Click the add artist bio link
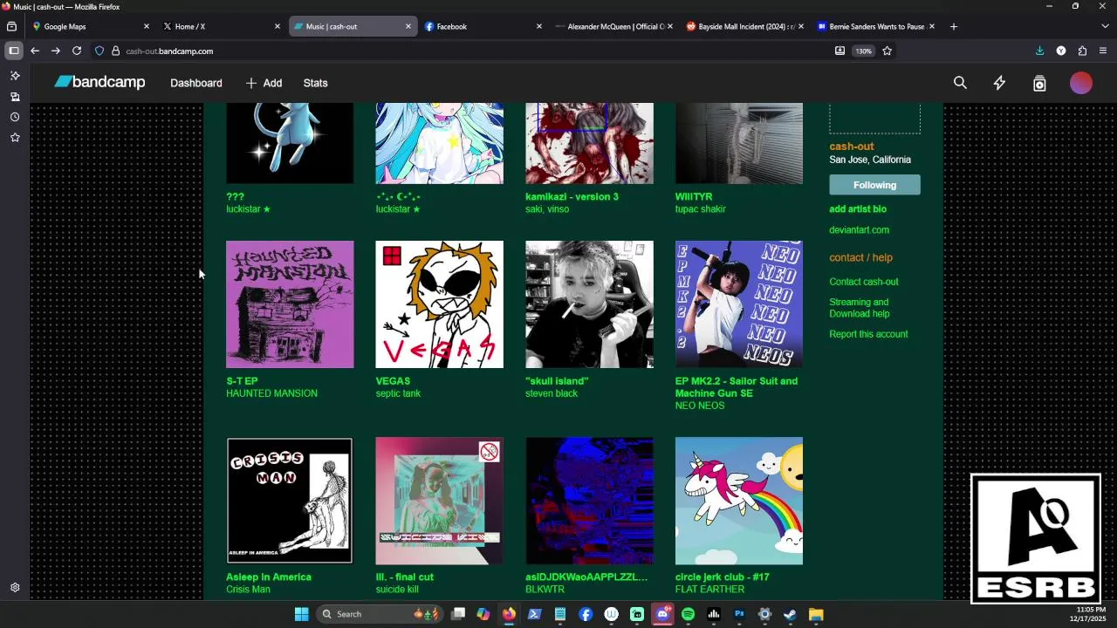Screen dimensions: 1117x628 click(857, 209)
